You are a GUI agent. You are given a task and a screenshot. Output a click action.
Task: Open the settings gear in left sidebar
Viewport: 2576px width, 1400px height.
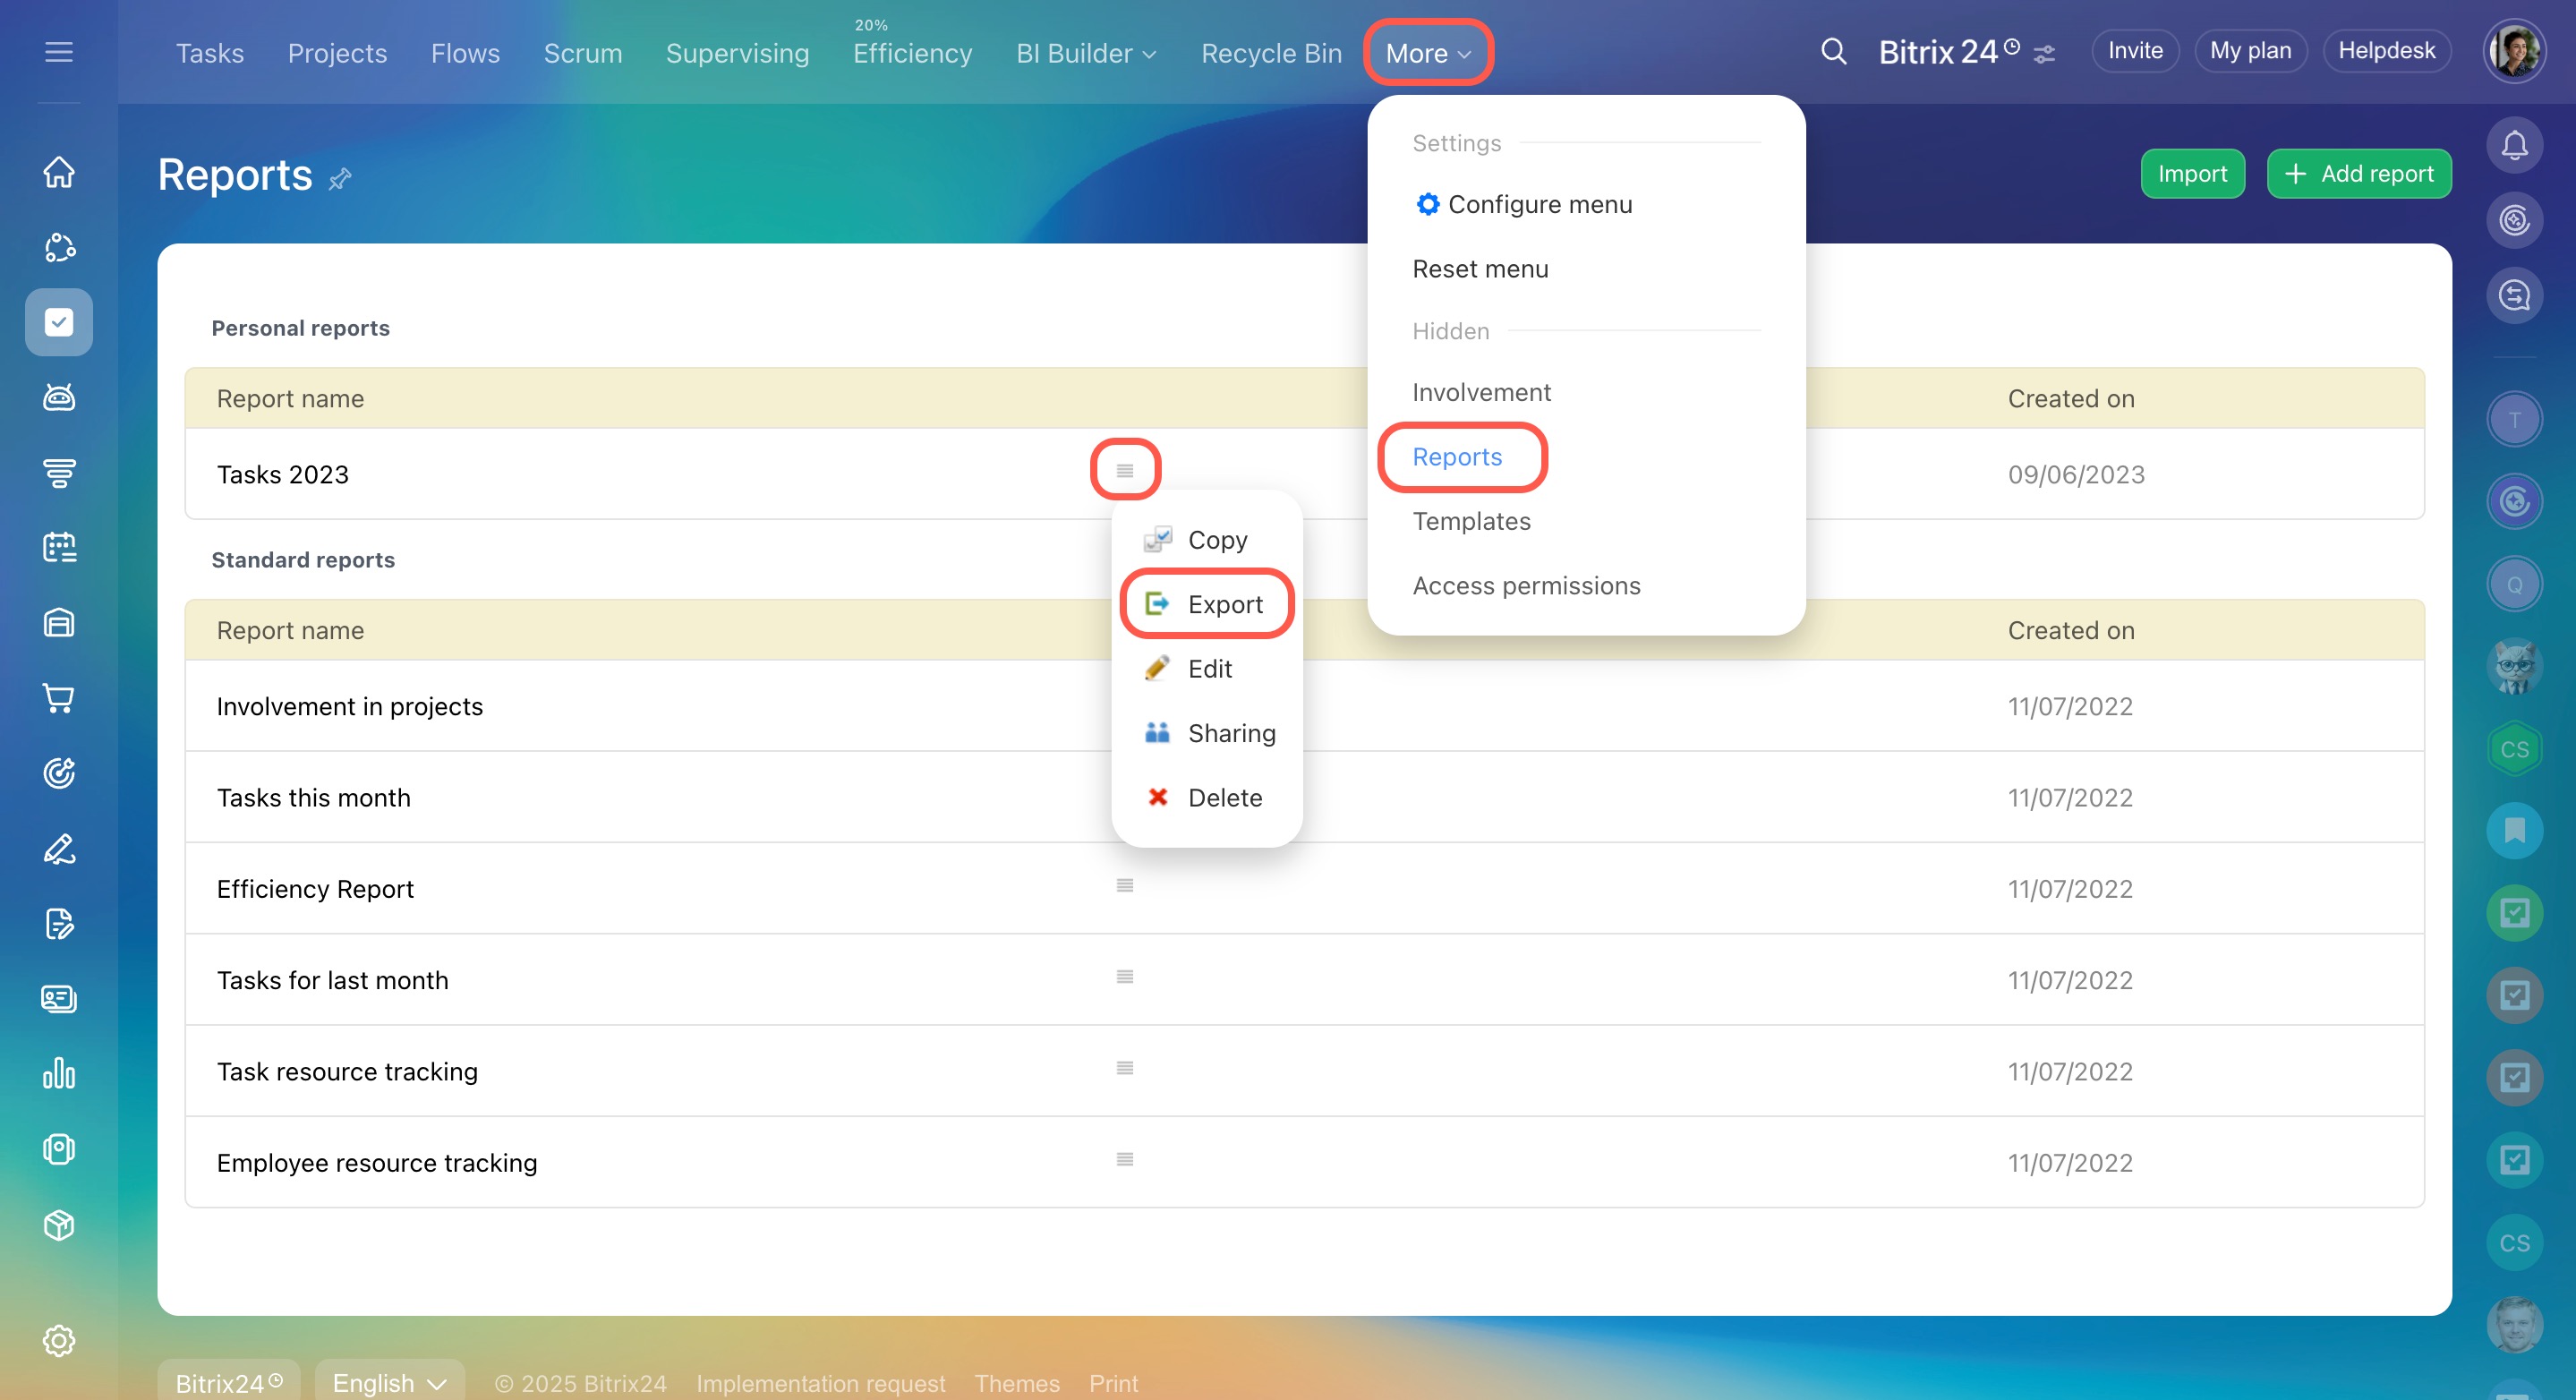(59, 1340)
